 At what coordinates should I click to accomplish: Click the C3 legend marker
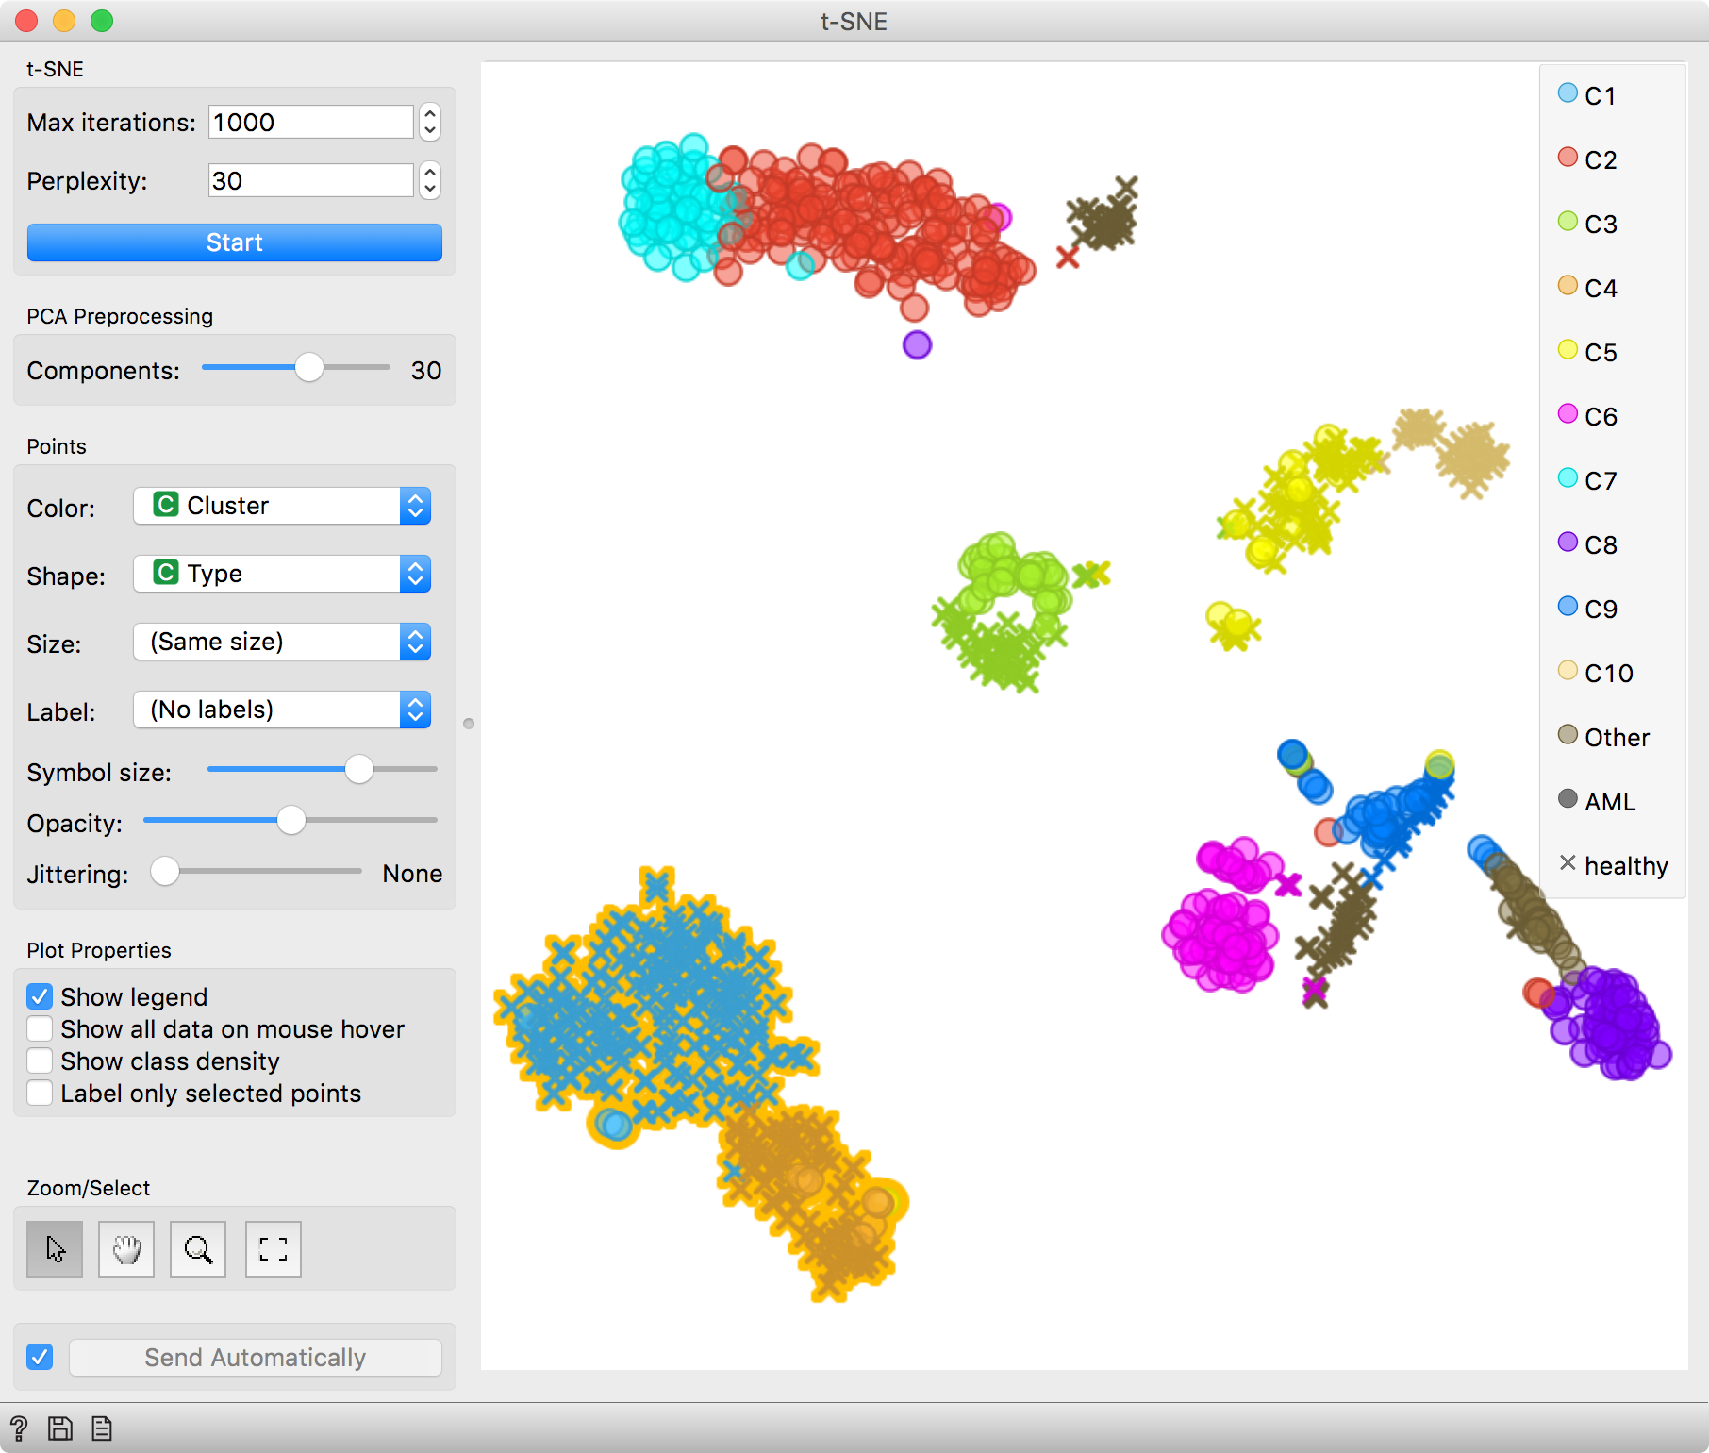pos(1568,222)
